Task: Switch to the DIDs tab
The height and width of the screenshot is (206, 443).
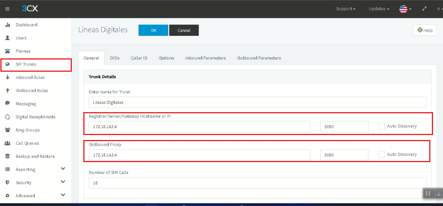Action: pyautogui.click(x=115, y=58)
